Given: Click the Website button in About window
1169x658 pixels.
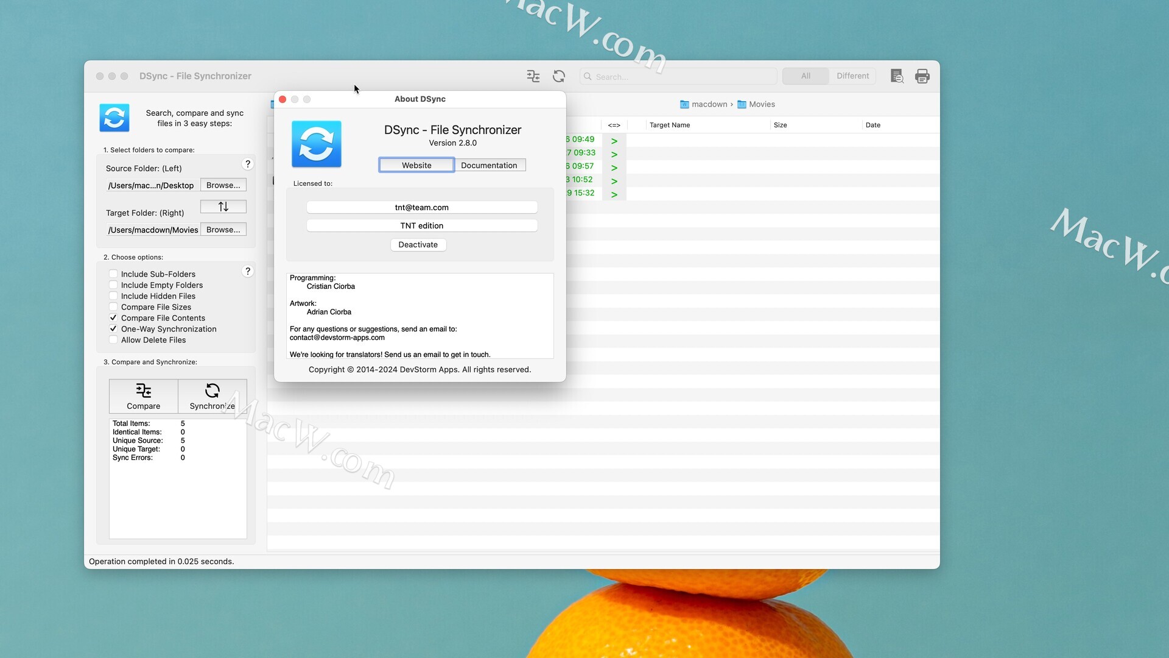Looking at the screenshot, I should [416, 165].
